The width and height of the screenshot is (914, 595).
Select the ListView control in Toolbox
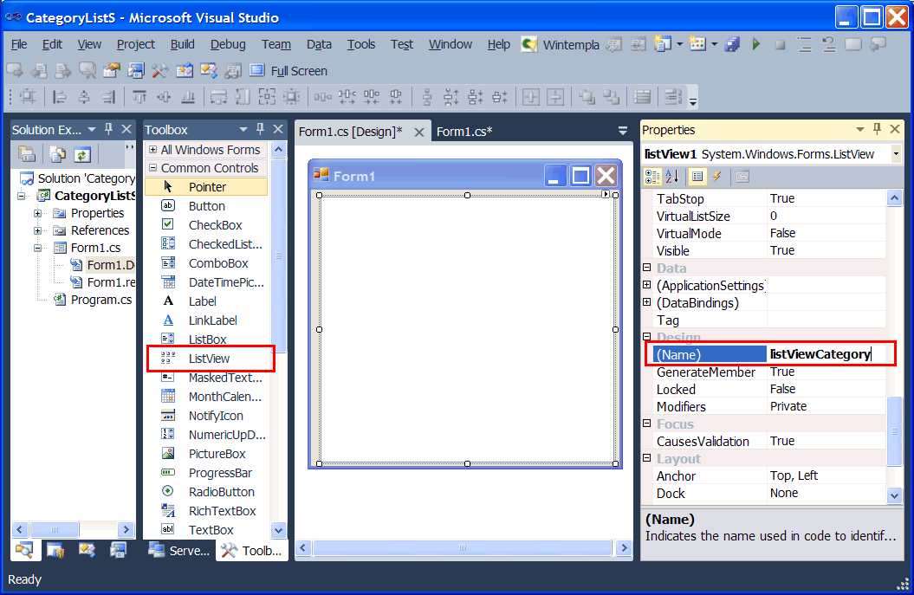[208, 359]
